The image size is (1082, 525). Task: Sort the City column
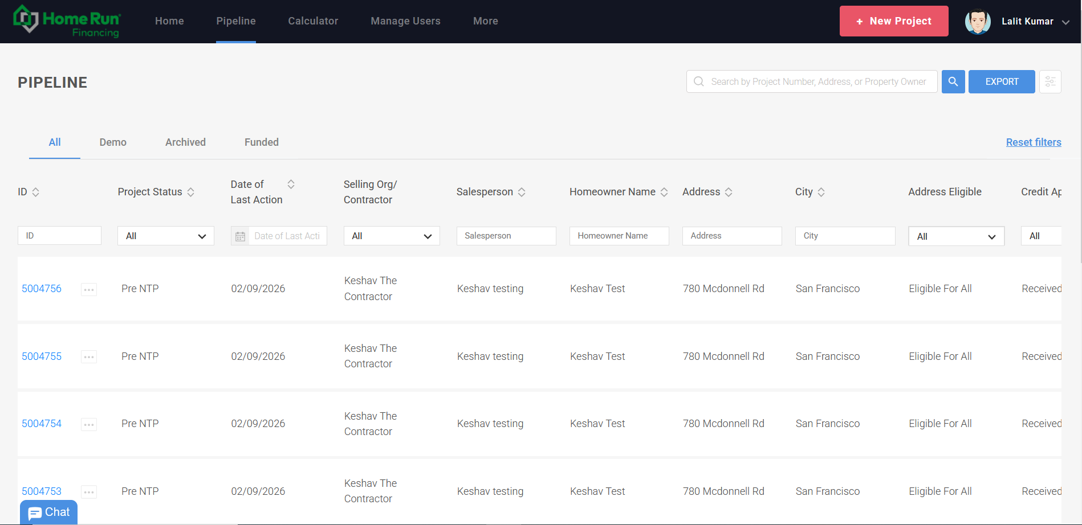click(821, 192)
